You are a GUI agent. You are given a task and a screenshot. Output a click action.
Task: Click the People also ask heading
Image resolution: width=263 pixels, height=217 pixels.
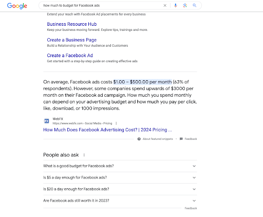(61, 155)
